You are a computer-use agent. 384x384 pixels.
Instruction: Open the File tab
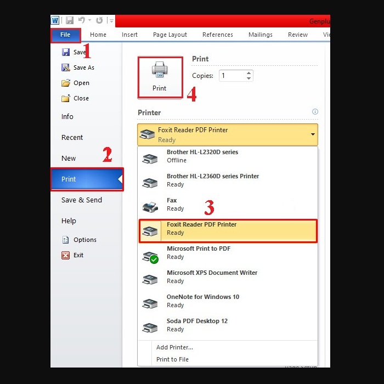(x=65, y=35)
